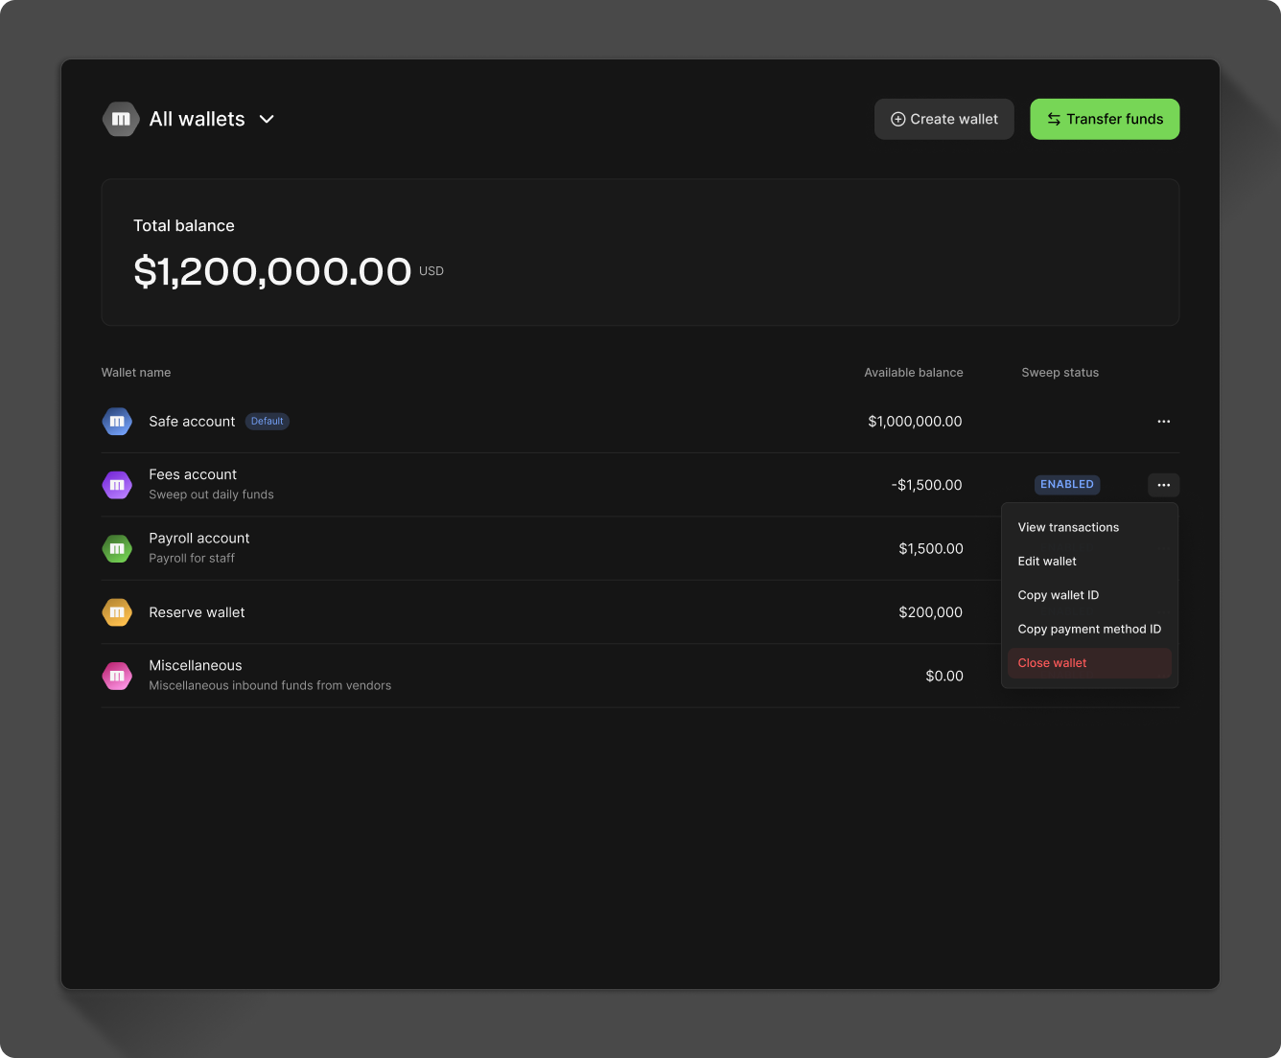Open the chevron next to All wallets title

(x=266, y=119)
